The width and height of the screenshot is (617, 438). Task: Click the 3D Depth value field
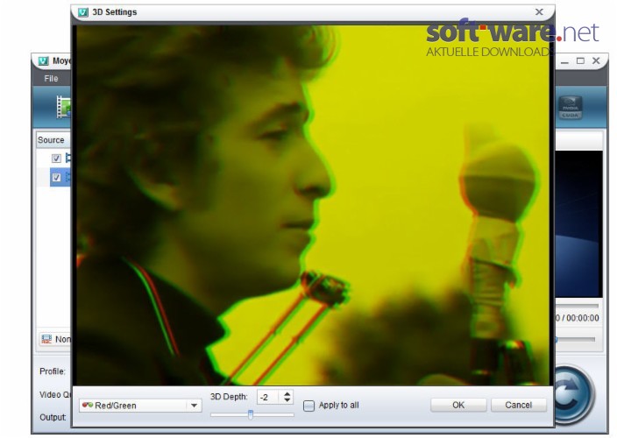tap(268, 397)
